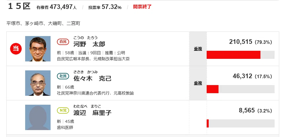285x137 pixels.
Task: Click the 重複 link in 佐々木克己's row
Action: [x=198, y=83]
